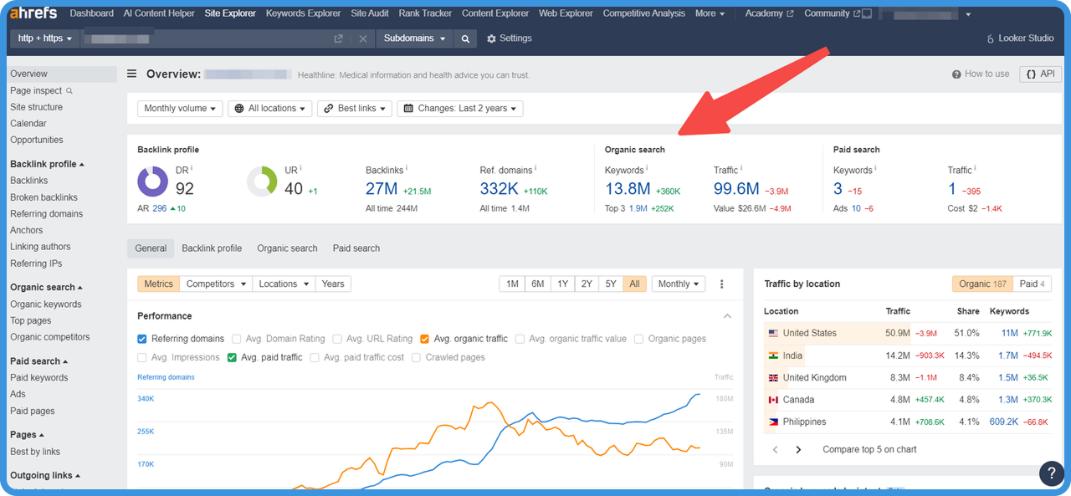
Task: Open Broken backlinks in sidebar
Action: click(44, 197)
